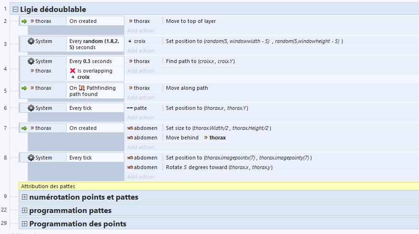Viewport: 419px width, 234px height.
Task: Click the patte object icon in event 6
Action: click(130, 108)
